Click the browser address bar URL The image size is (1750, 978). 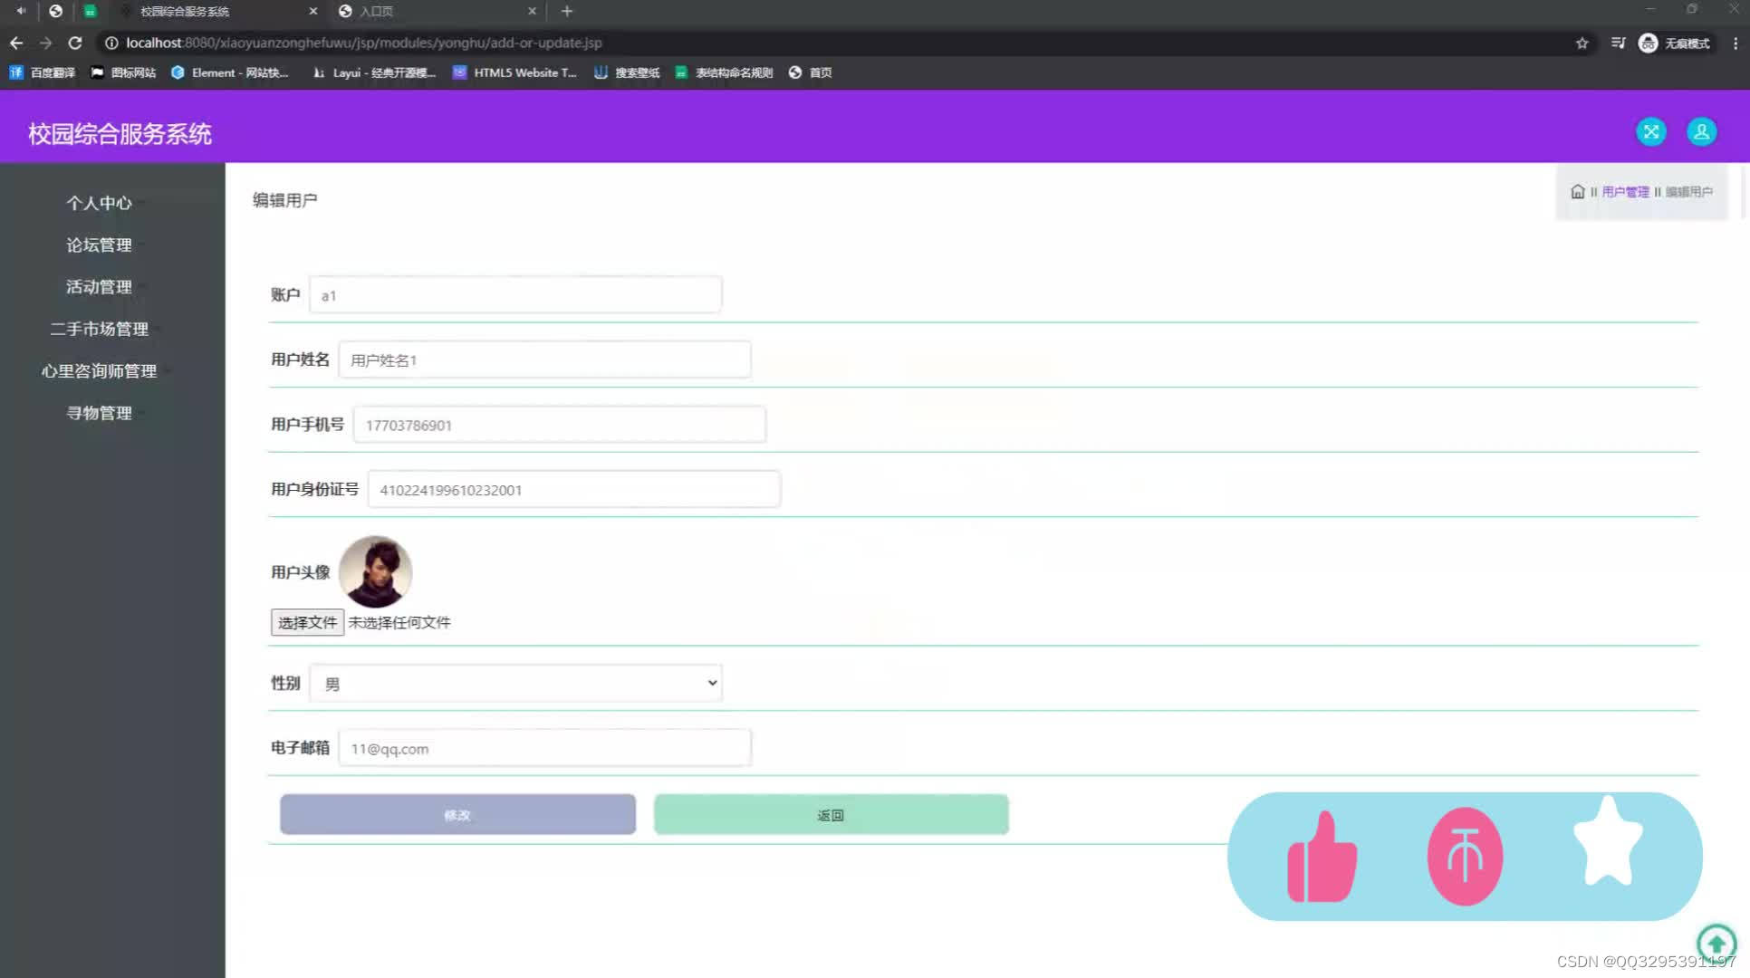point(364,43)
